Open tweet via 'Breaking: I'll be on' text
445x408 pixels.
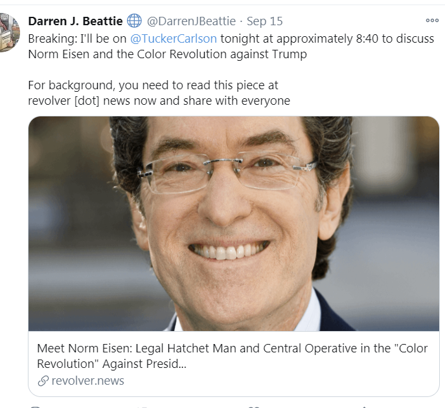pyautogui.click(x=77, y=39)
